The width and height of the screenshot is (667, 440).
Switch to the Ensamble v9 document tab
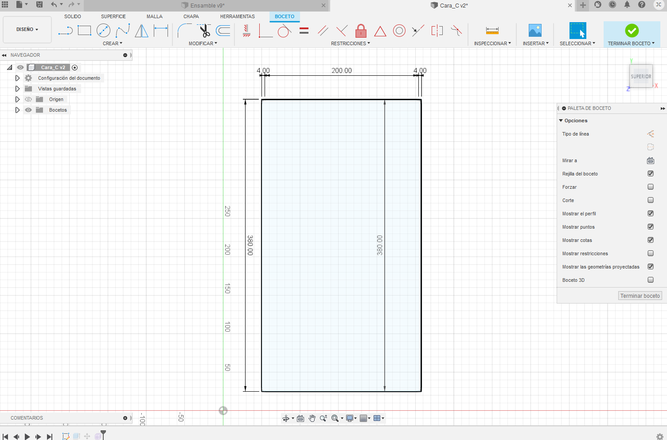(x=207, y=5)
